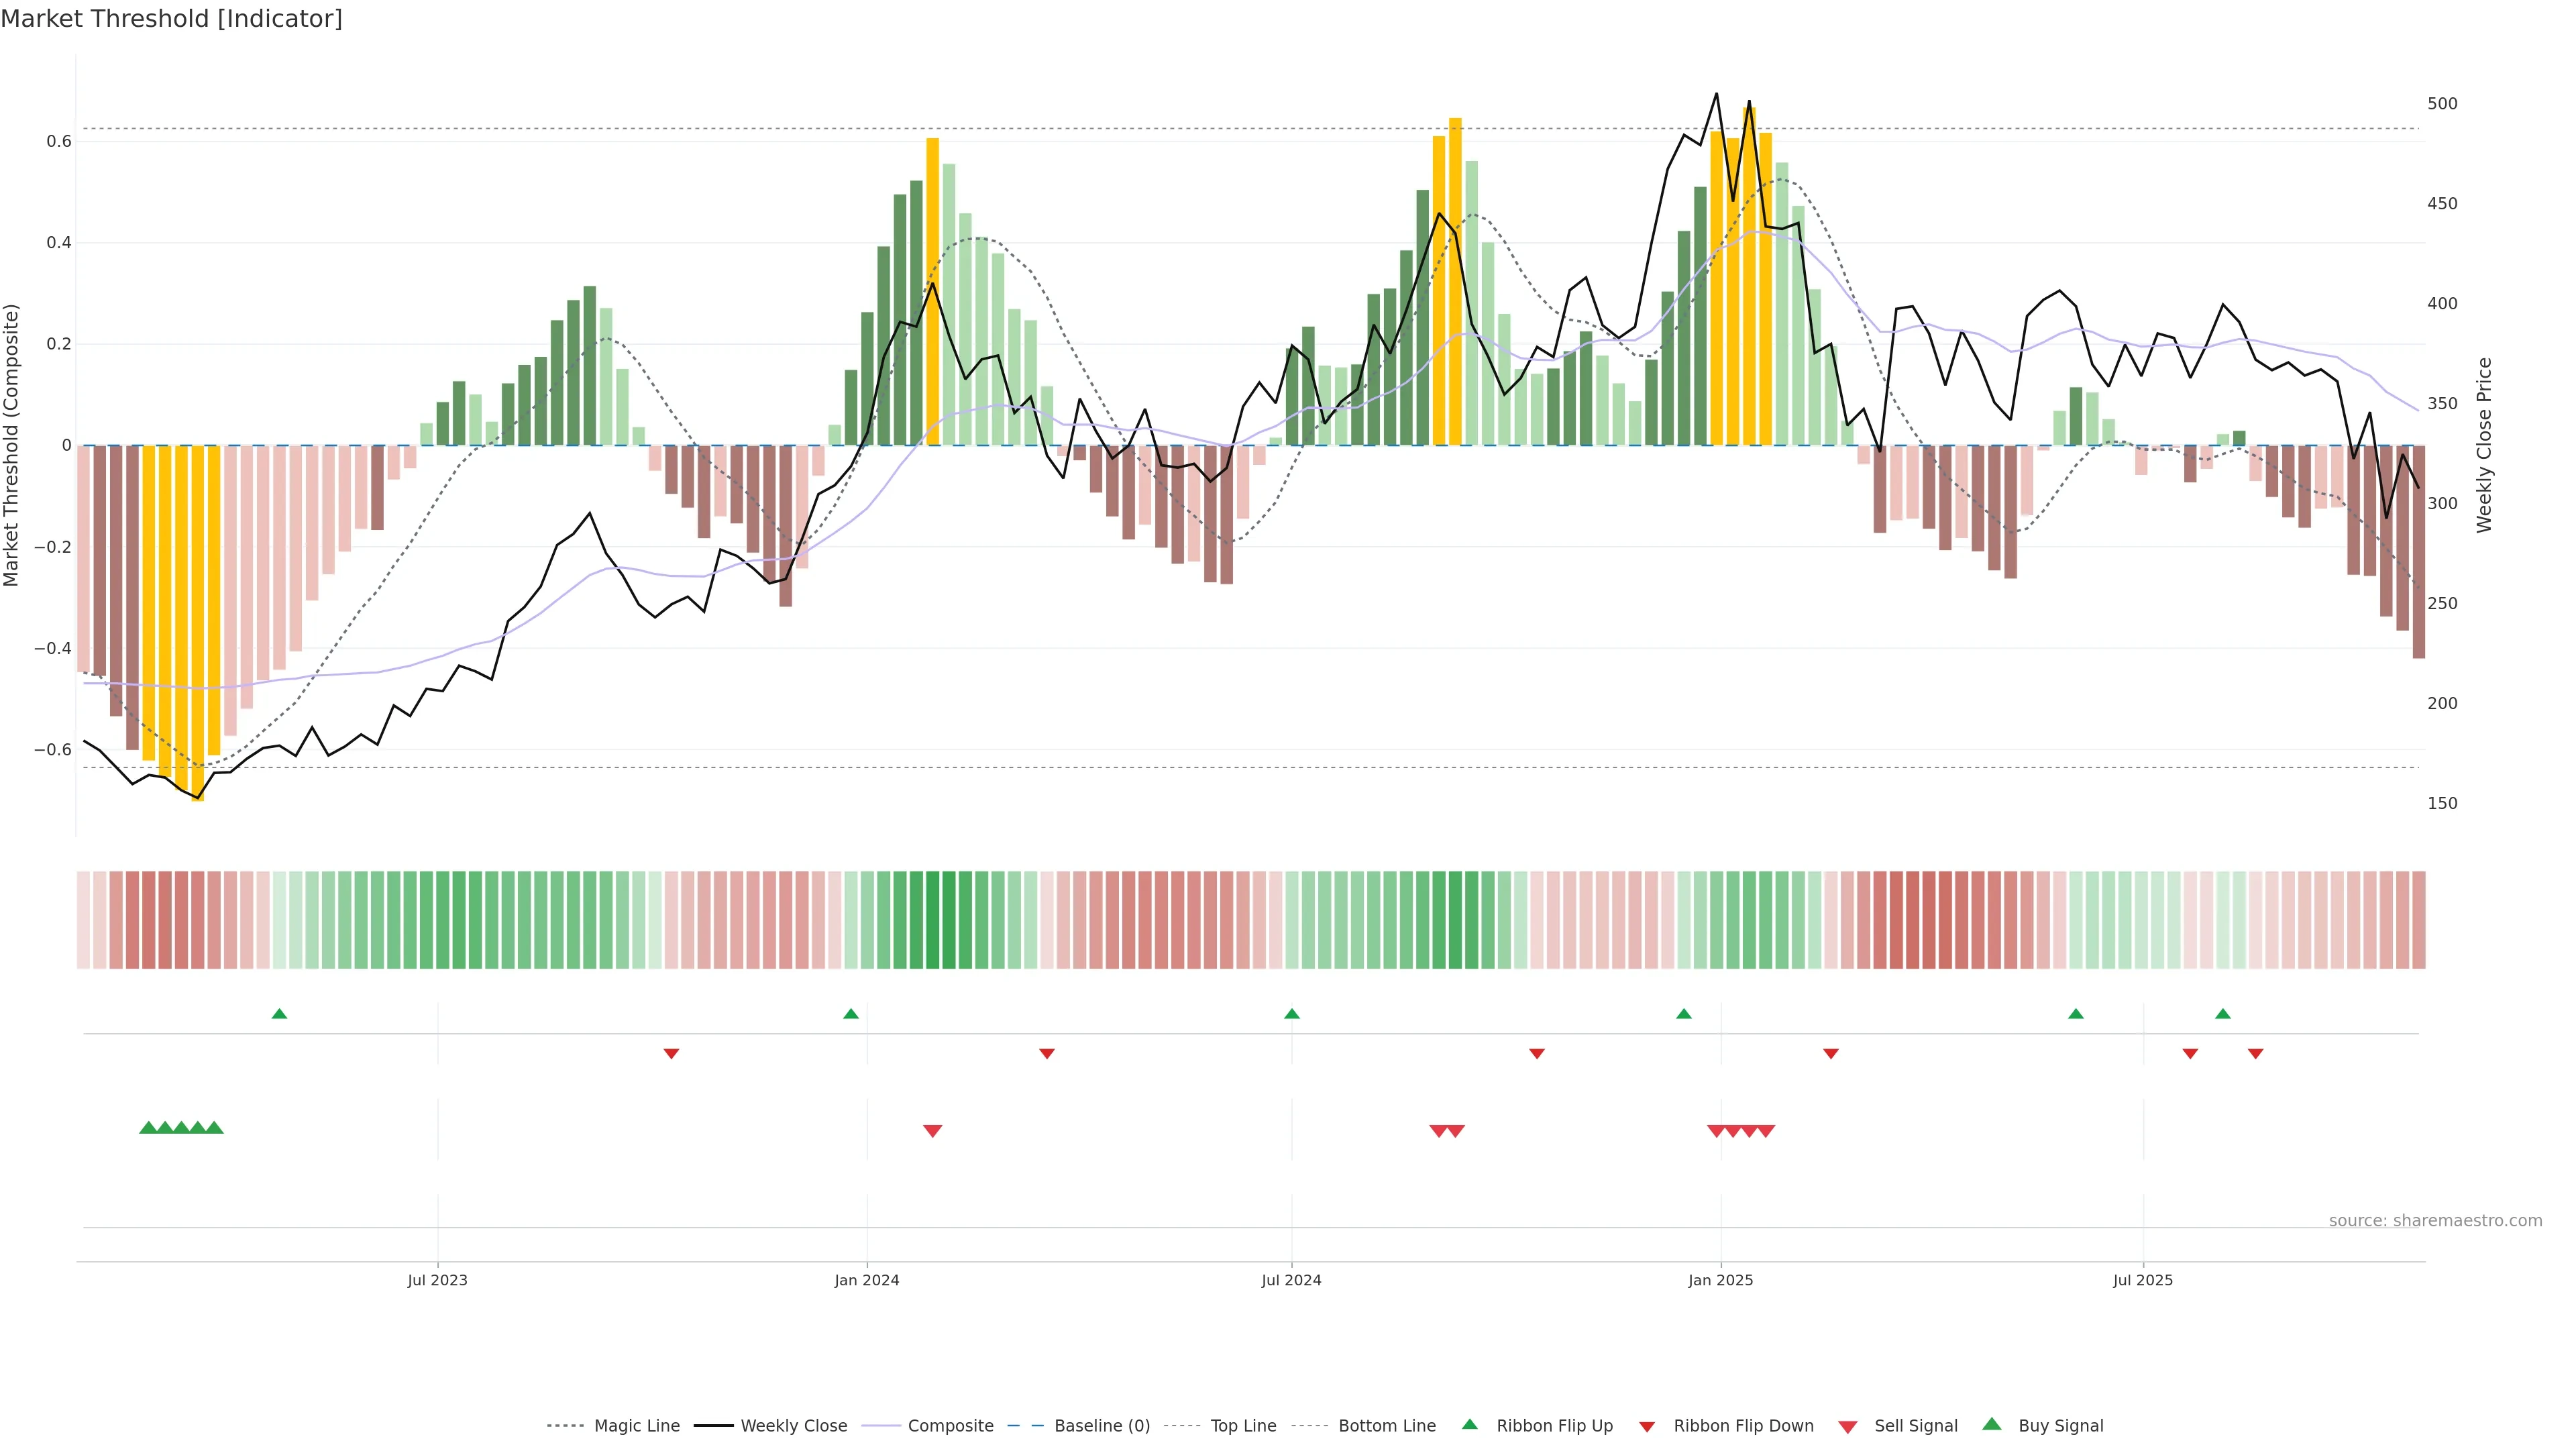Click the Baseline (0) legend item

click(1101, 1426)
